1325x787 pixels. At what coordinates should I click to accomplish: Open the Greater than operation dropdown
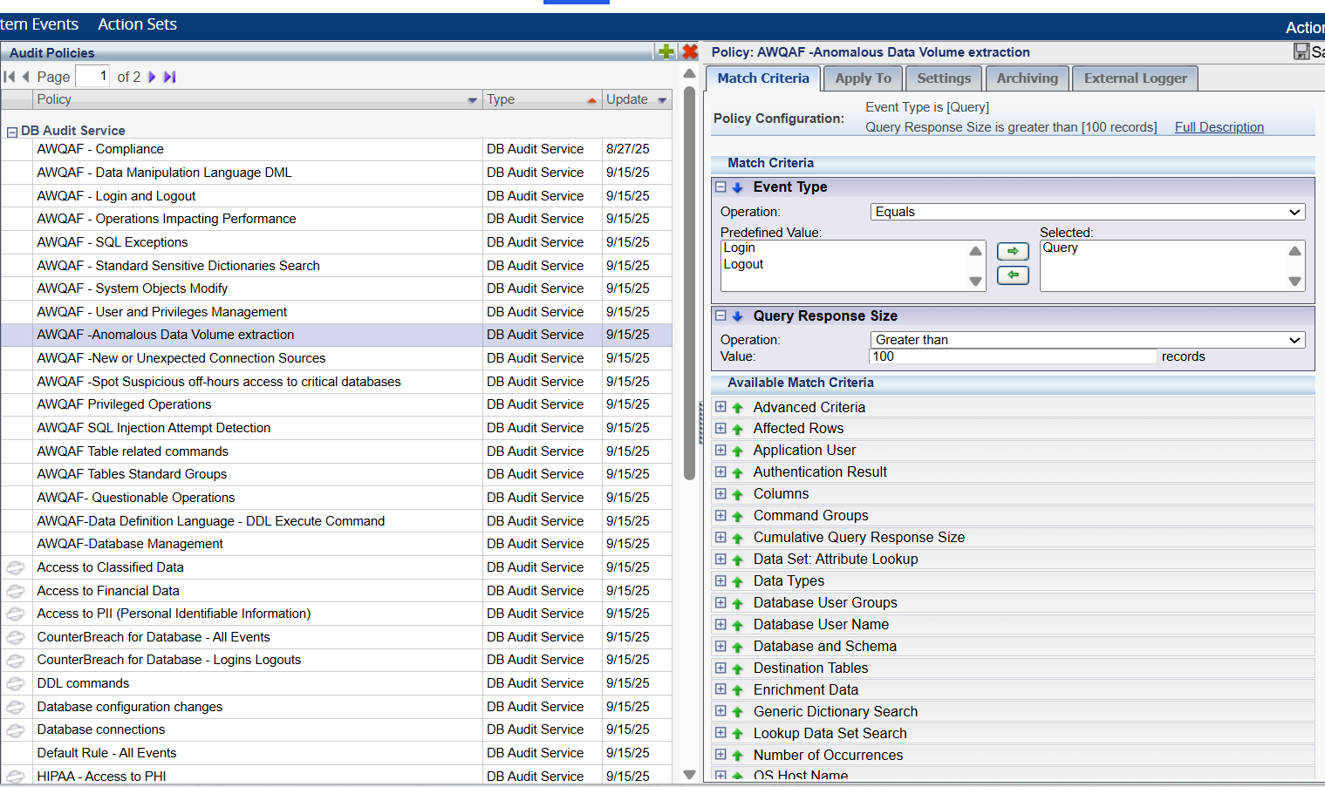pos(1087,340)
